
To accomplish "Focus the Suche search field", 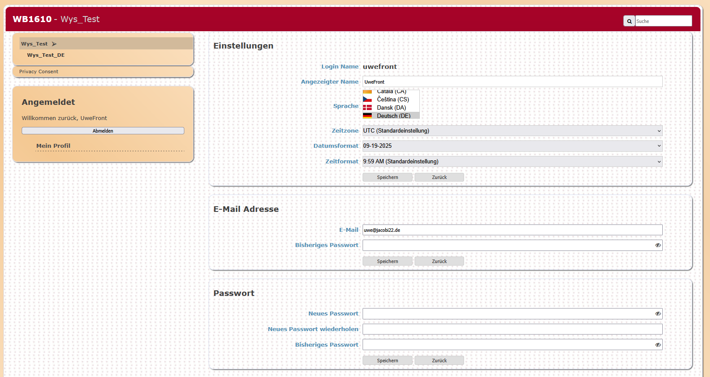I will pos(664,21).
